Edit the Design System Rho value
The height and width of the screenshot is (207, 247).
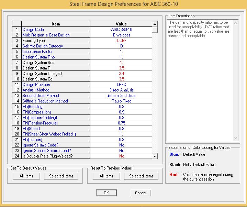122,57
